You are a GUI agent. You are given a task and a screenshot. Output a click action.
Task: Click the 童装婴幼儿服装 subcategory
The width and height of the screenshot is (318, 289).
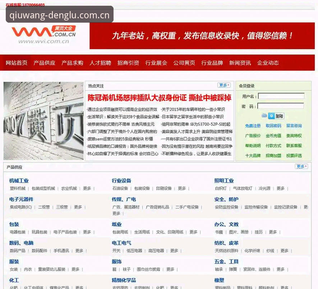52,269
